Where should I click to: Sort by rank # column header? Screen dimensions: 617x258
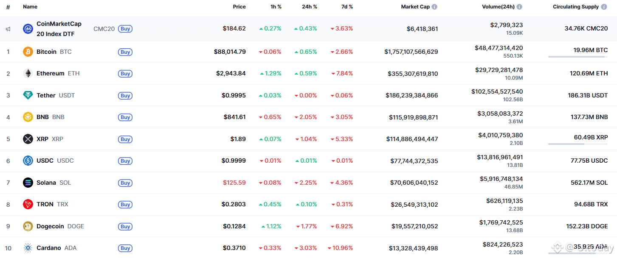tap(8, 7)
